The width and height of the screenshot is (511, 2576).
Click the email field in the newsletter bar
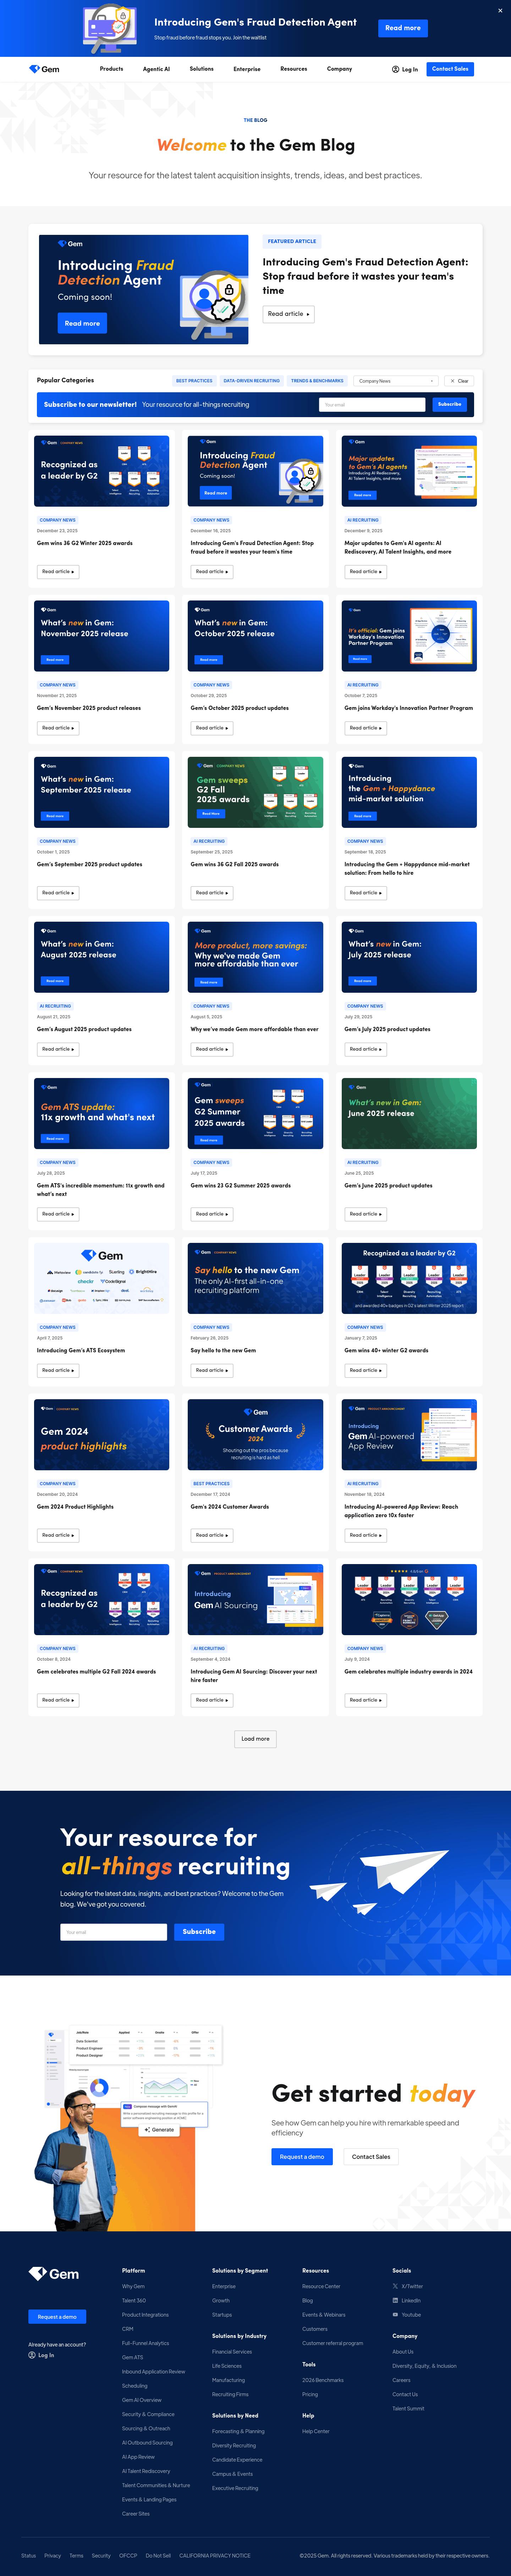click(x=372, y=405)
